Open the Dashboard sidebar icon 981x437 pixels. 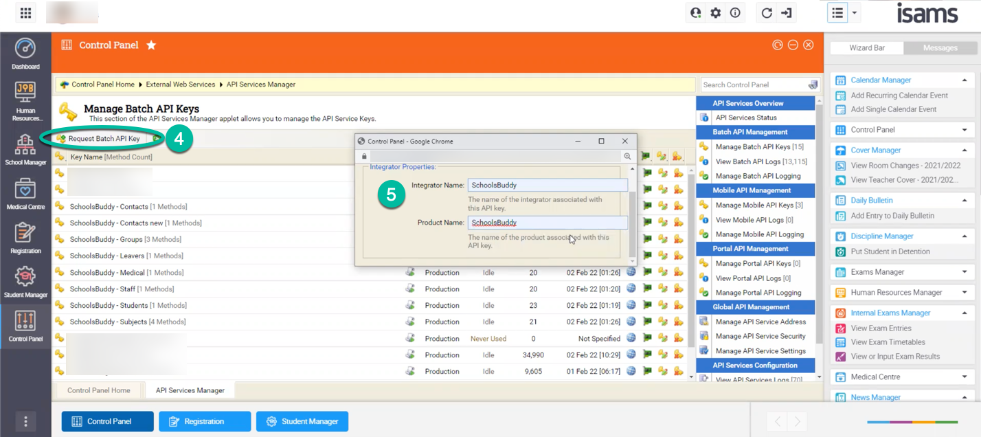point(25,54)
